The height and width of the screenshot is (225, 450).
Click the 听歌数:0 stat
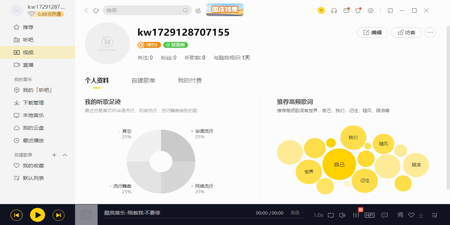tap(195, 58)
